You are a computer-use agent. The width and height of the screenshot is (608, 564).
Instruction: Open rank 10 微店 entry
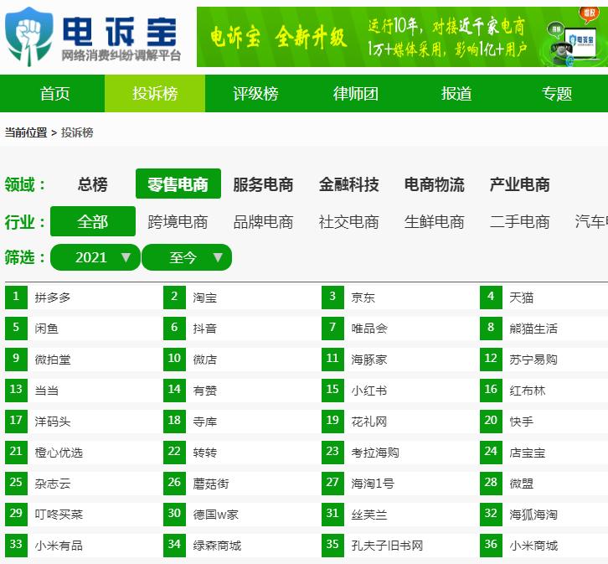point(204,360)
